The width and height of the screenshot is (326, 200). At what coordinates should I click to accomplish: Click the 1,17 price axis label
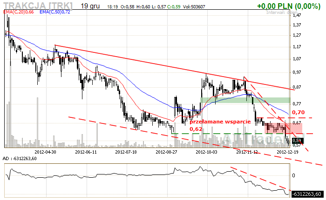point(297,47)
